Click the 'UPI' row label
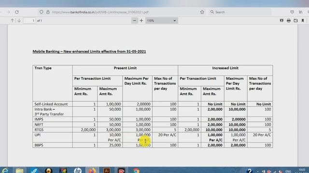Screen dimensions: 309x173 tap(37, 135)
